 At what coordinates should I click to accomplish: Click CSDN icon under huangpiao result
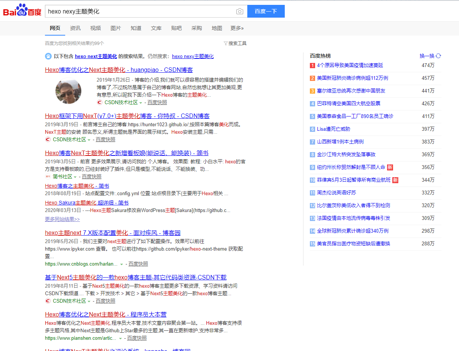[100, 102]
